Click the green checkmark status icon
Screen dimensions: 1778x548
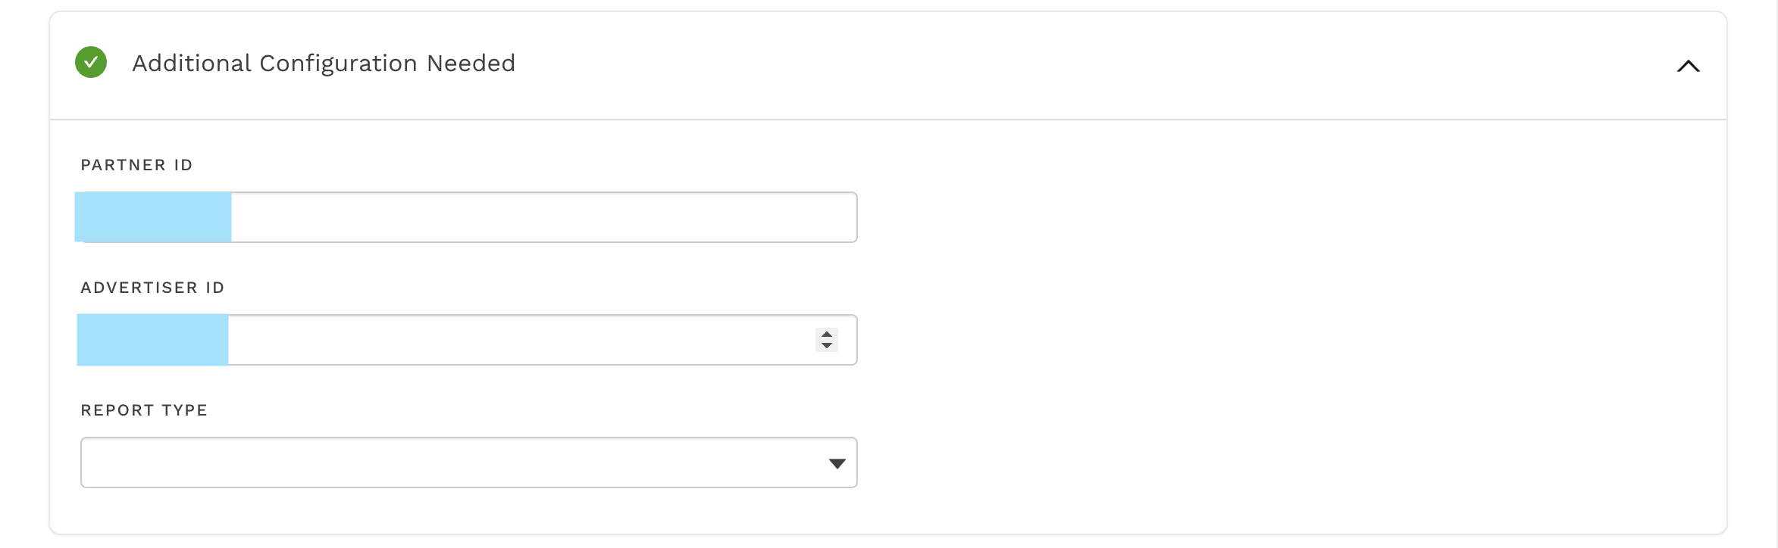(x=91, y=63)
